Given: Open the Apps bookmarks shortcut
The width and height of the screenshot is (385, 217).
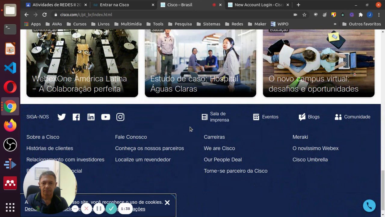Looking at the screenshot, I should click(x=32, y=24).
